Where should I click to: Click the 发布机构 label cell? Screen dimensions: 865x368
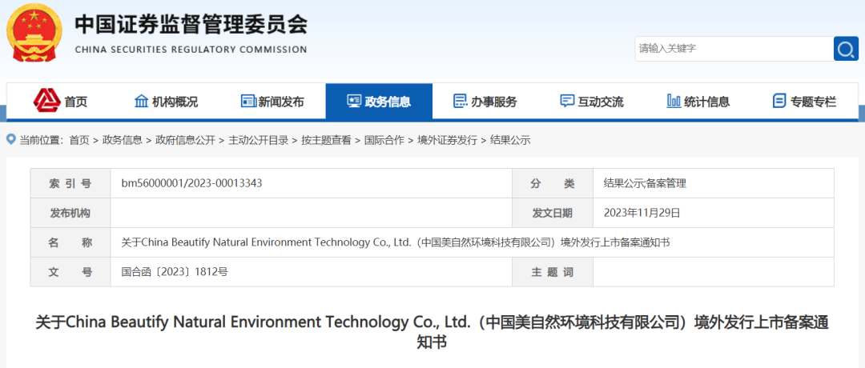pos(70,213)
